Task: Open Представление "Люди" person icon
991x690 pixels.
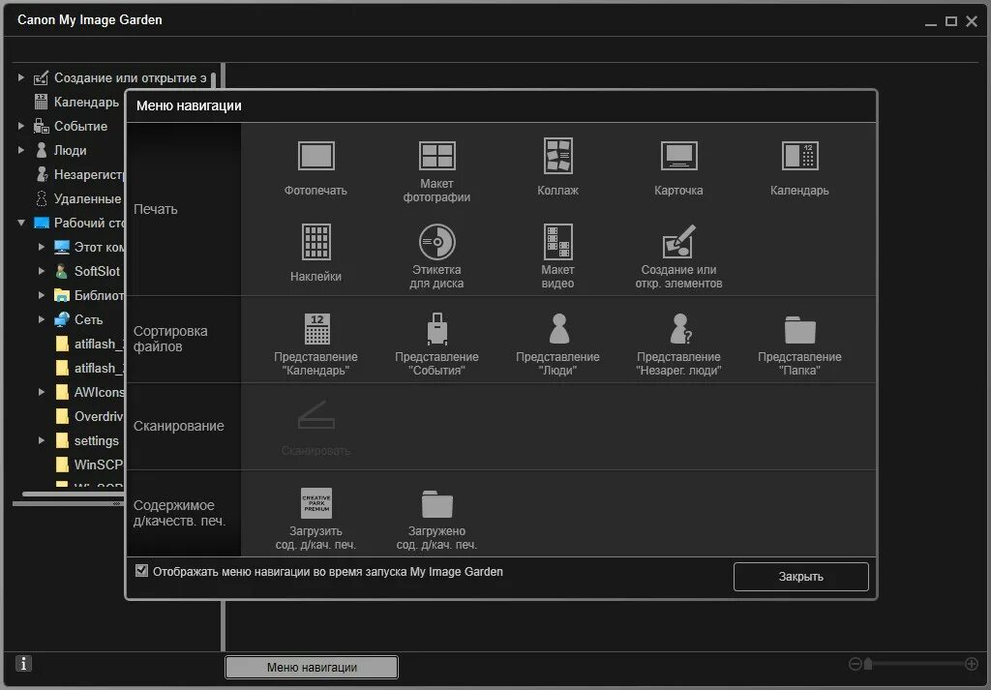Action: [x=558, y=329]
